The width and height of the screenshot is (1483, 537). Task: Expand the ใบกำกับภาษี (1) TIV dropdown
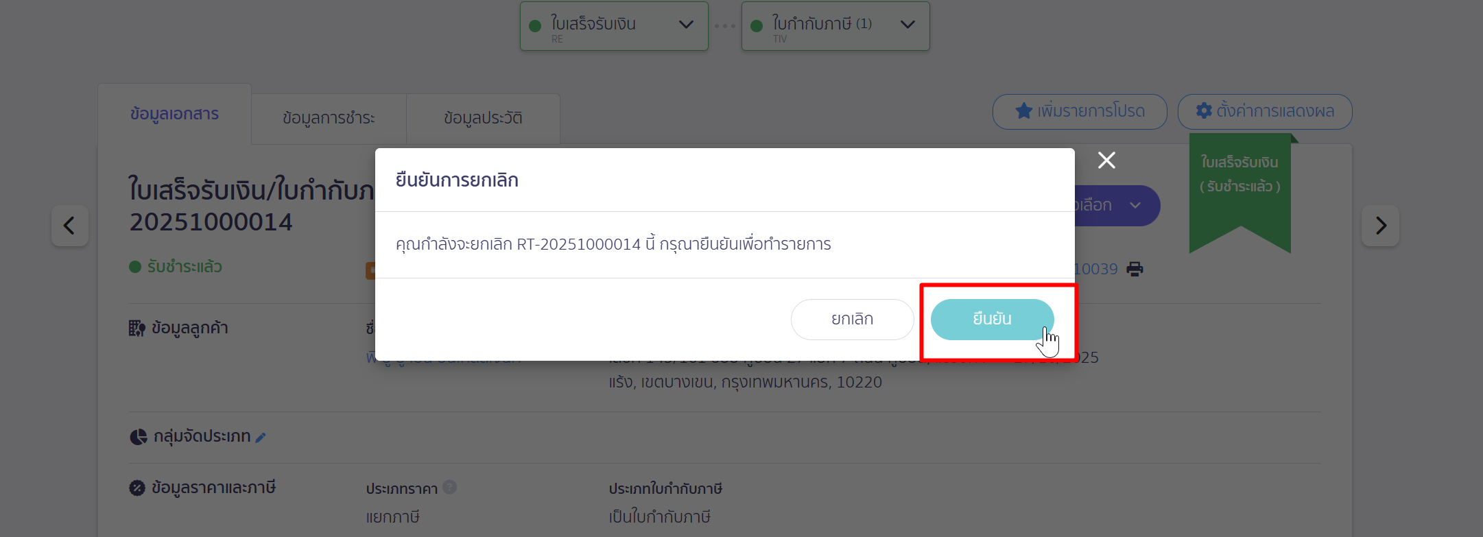[907, 25]
